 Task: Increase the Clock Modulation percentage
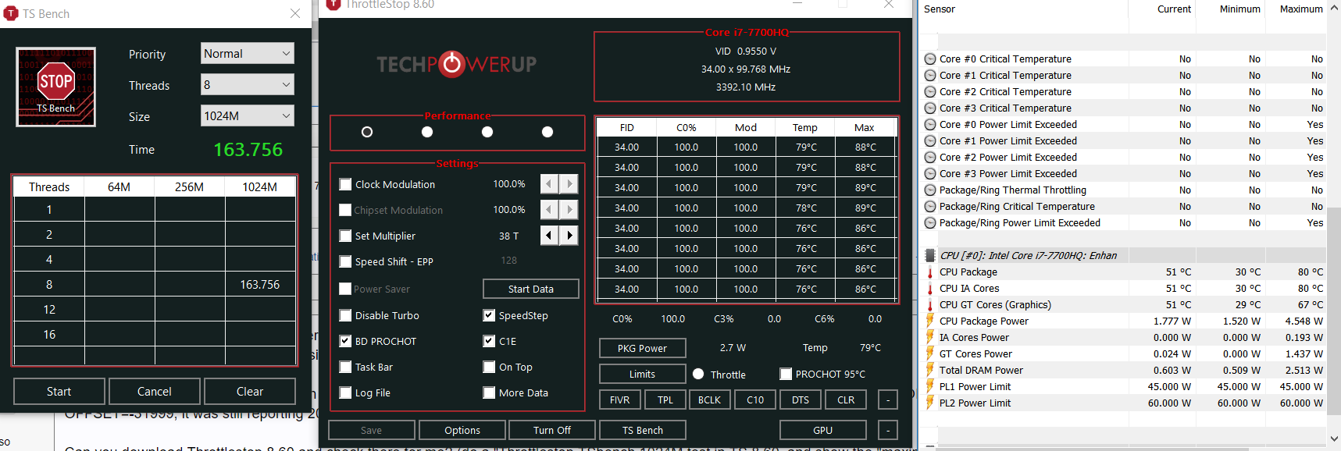click(x=569, y=184)
